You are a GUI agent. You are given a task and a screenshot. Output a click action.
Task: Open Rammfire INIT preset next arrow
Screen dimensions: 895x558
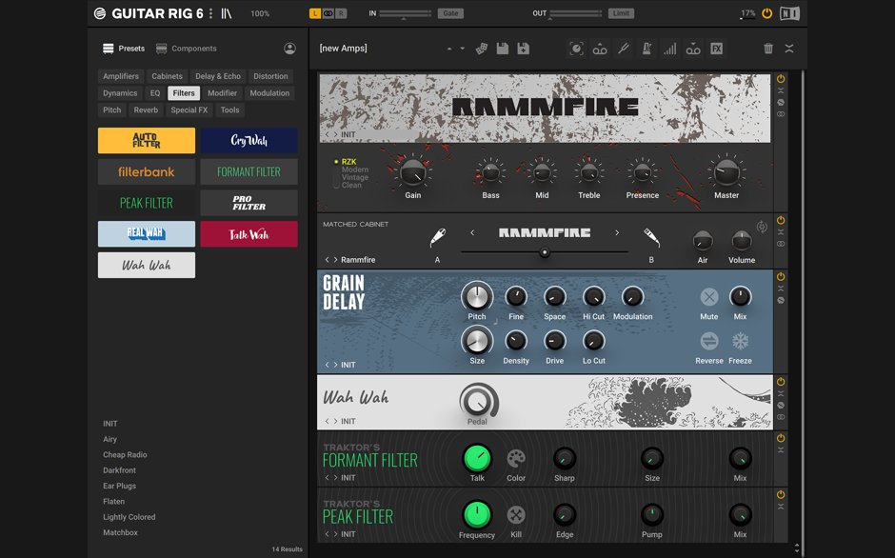point(335,135)
